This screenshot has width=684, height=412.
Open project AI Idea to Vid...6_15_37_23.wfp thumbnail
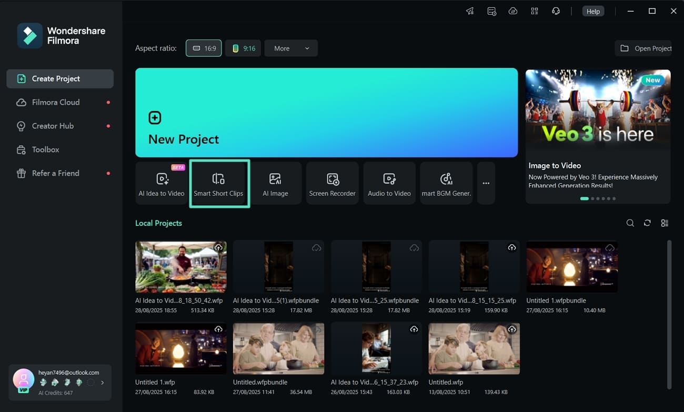pyautogui.click(x=376, y=348)
